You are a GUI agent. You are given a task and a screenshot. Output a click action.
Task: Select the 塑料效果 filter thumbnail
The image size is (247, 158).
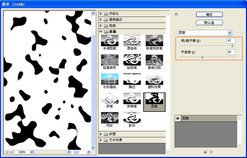click(154, 79)
